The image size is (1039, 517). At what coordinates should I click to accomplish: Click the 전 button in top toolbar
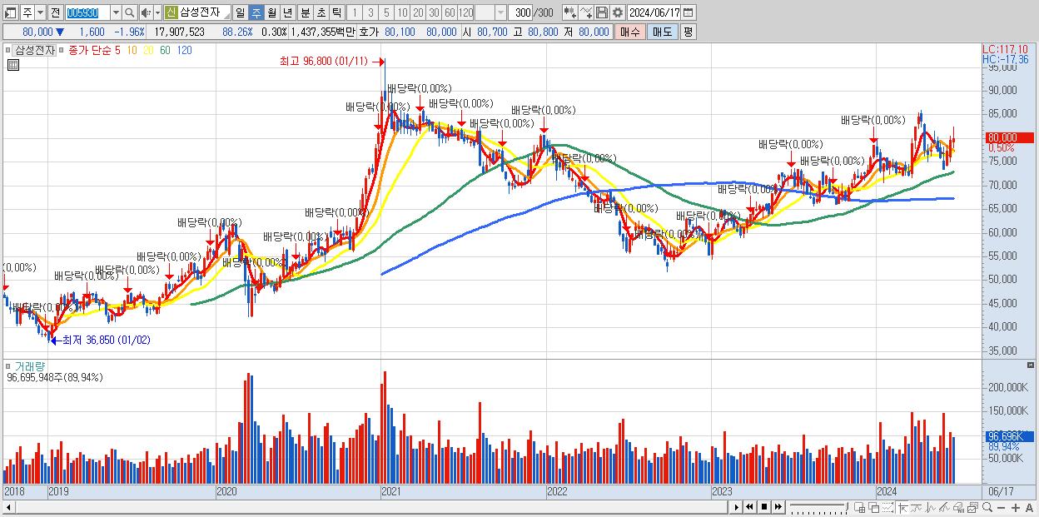click(55, 12)
